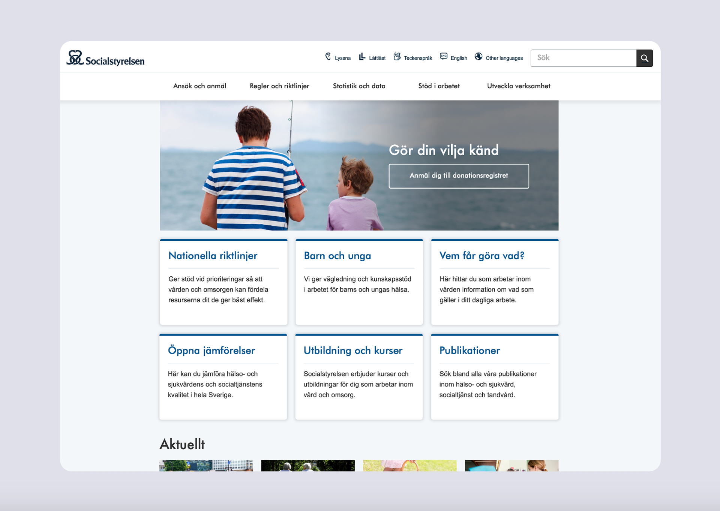Click the English speech bubble icon
Viewport: 720px width, 511px height.
(444, 56)
